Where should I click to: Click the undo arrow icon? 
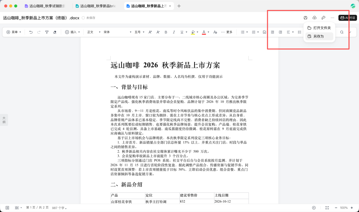pos(31,32)
